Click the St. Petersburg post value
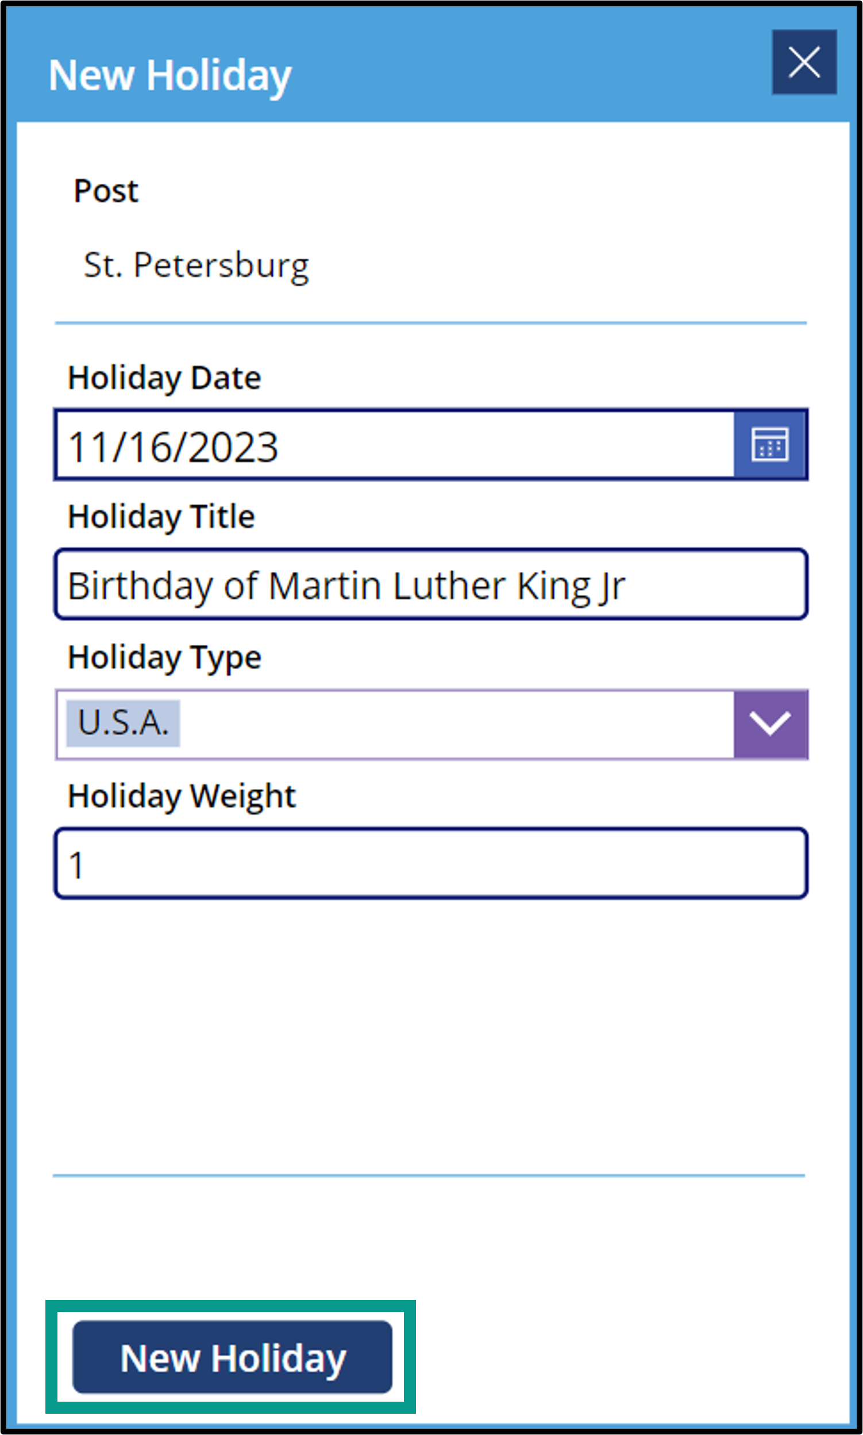 pos(196,266)
